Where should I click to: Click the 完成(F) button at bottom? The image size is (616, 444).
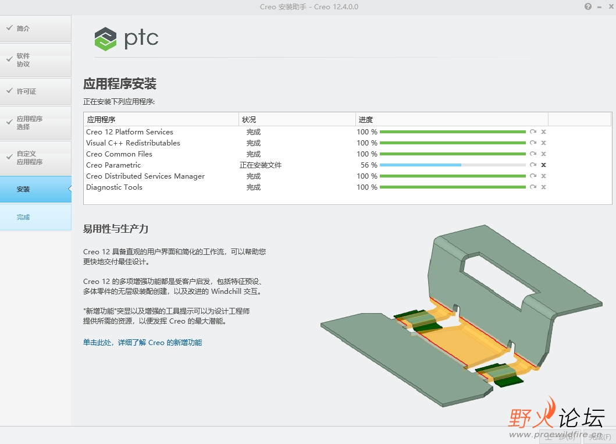599,436
